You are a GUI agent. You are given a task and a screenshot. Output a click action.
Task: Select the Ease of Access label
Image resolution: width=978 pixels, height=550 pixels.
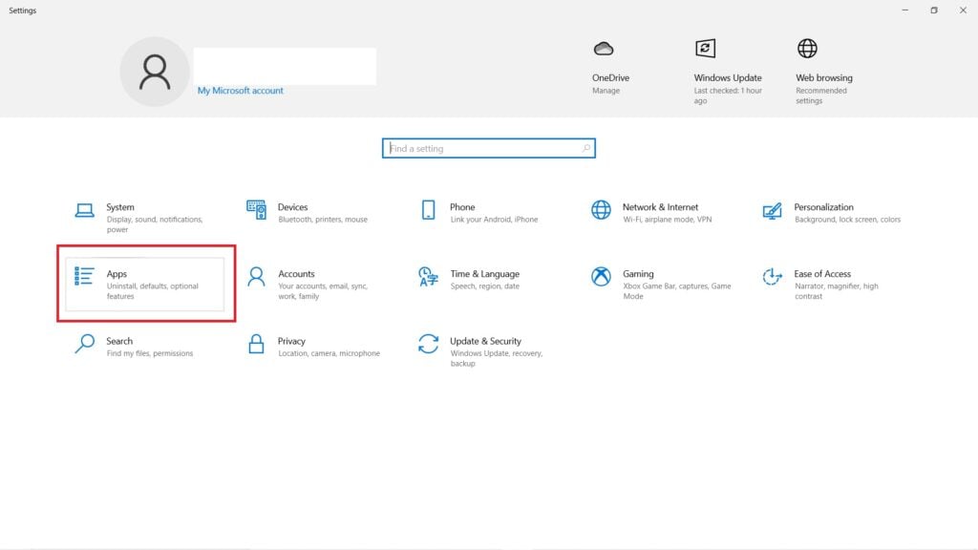coord(822,274)
